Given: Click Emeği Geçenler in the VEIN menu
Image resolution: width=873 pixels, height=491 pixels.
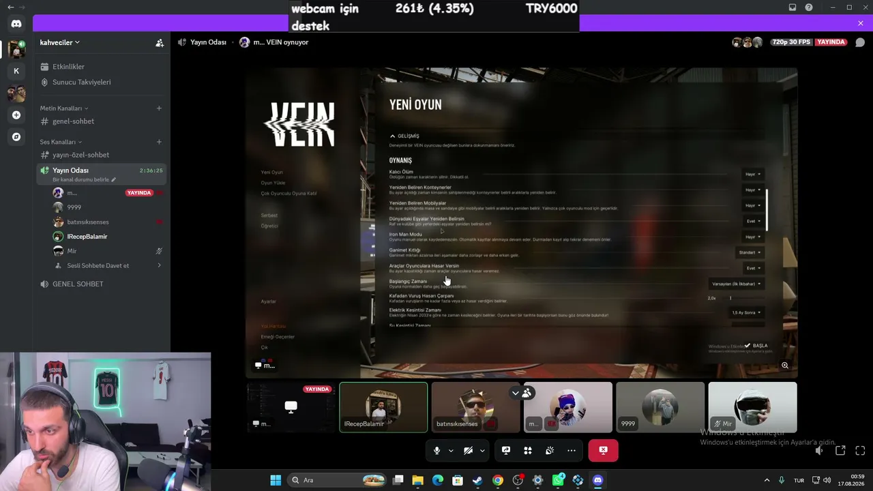Looking at the screenshot, I should pos(278,337).
